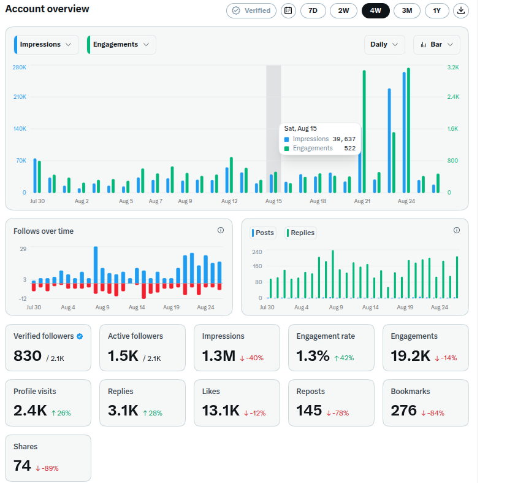Expand the Engagements metric dropdown
The image size is (507, 483).
[x=121, y=45]
